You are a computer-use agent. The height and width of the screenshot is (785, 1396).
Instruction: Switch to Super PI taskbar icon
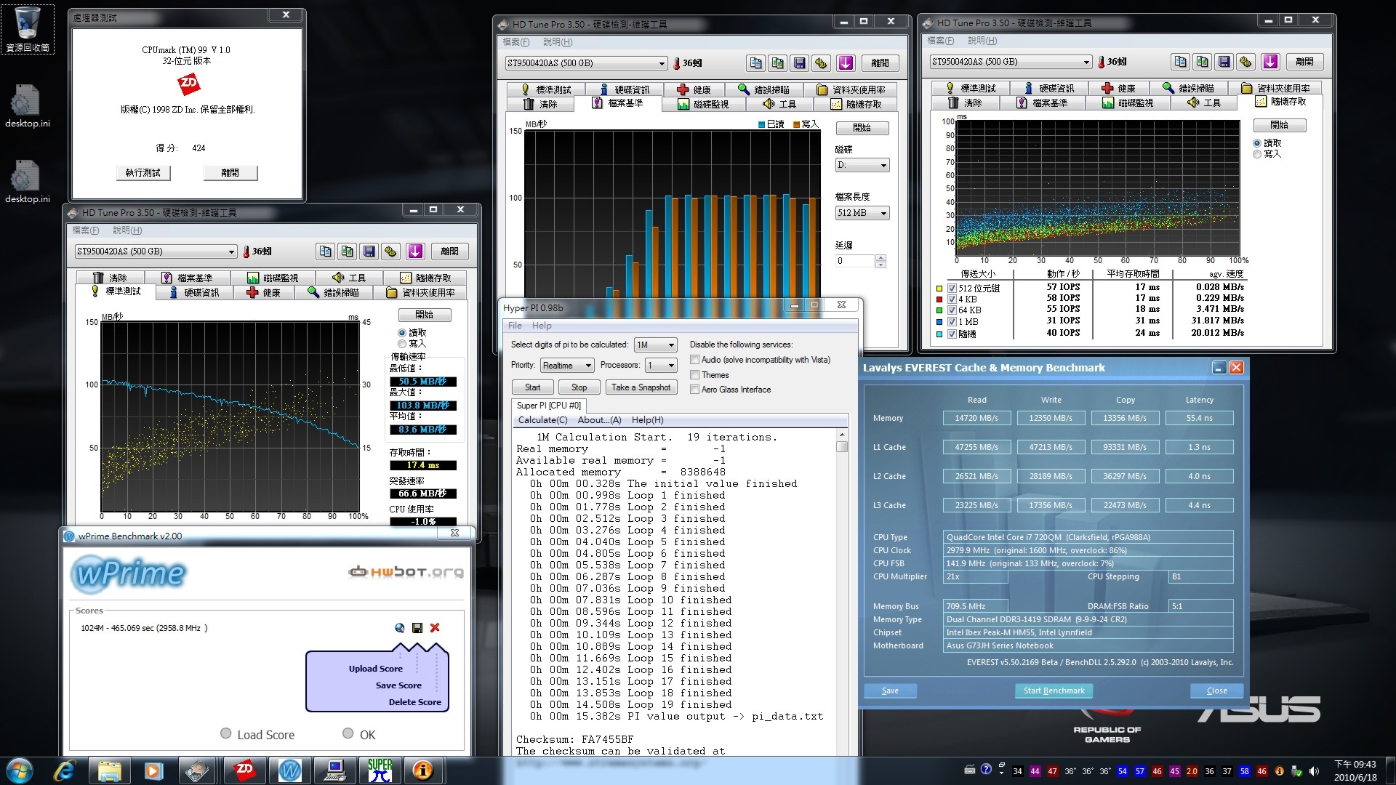pyautogui.click(x=380, y=770)
